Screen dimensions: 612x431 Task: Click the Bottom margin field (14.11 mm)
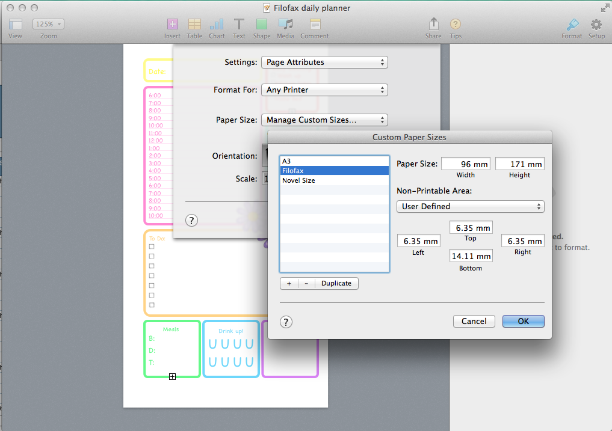point(471,256)
